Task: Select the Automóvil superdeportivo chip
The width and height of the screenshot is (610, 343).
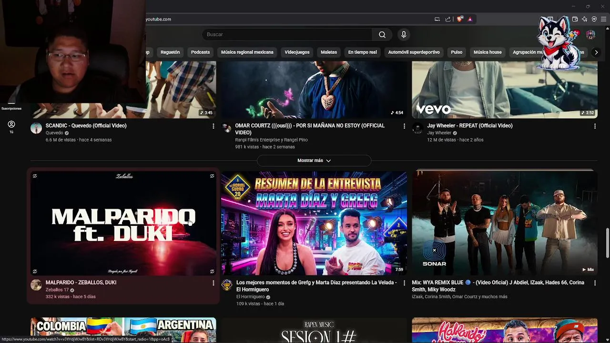Action: [x=414, y=52]
